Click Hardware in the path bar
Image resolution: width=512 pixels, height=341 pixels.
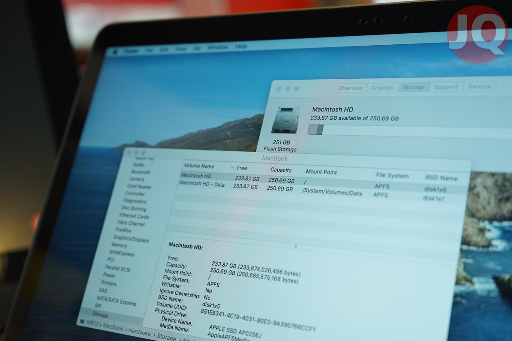140,332
